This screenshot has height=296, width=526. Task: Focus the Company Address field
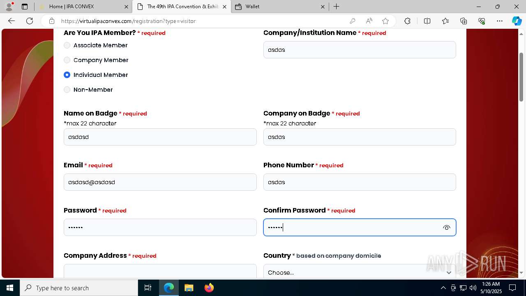(160, 271)
